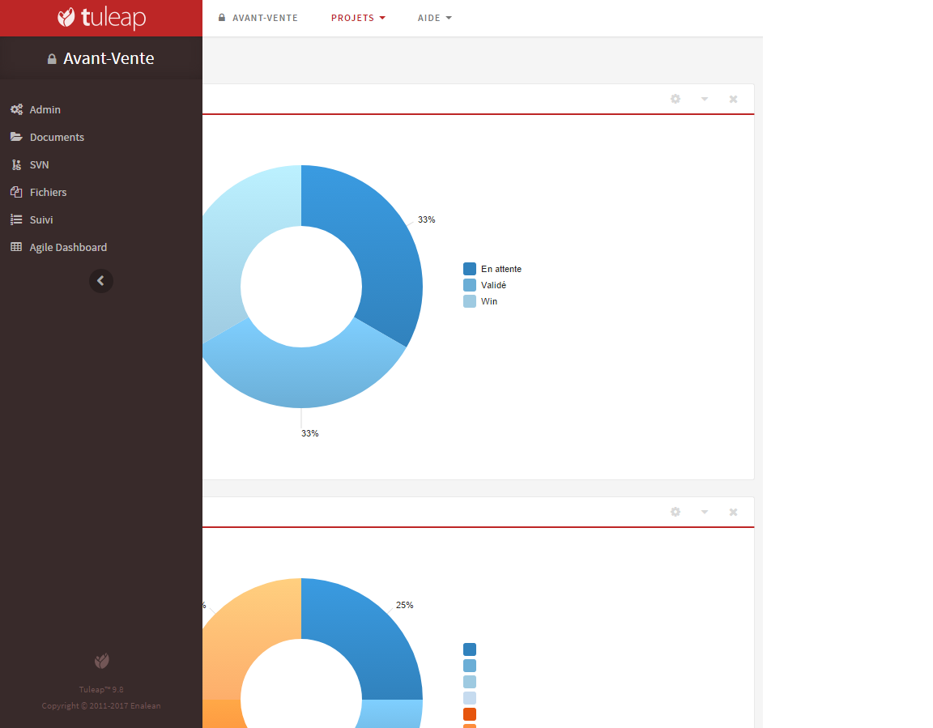Click the dark blue swatch in second chart legend
Viewport: 933px width, 728px height.
pyautogui.click(x=470, y=649)
